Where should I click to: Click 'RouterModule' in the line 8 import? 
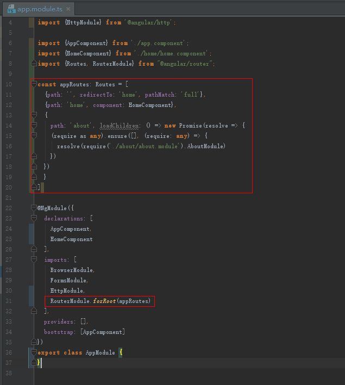click(112, 64)
